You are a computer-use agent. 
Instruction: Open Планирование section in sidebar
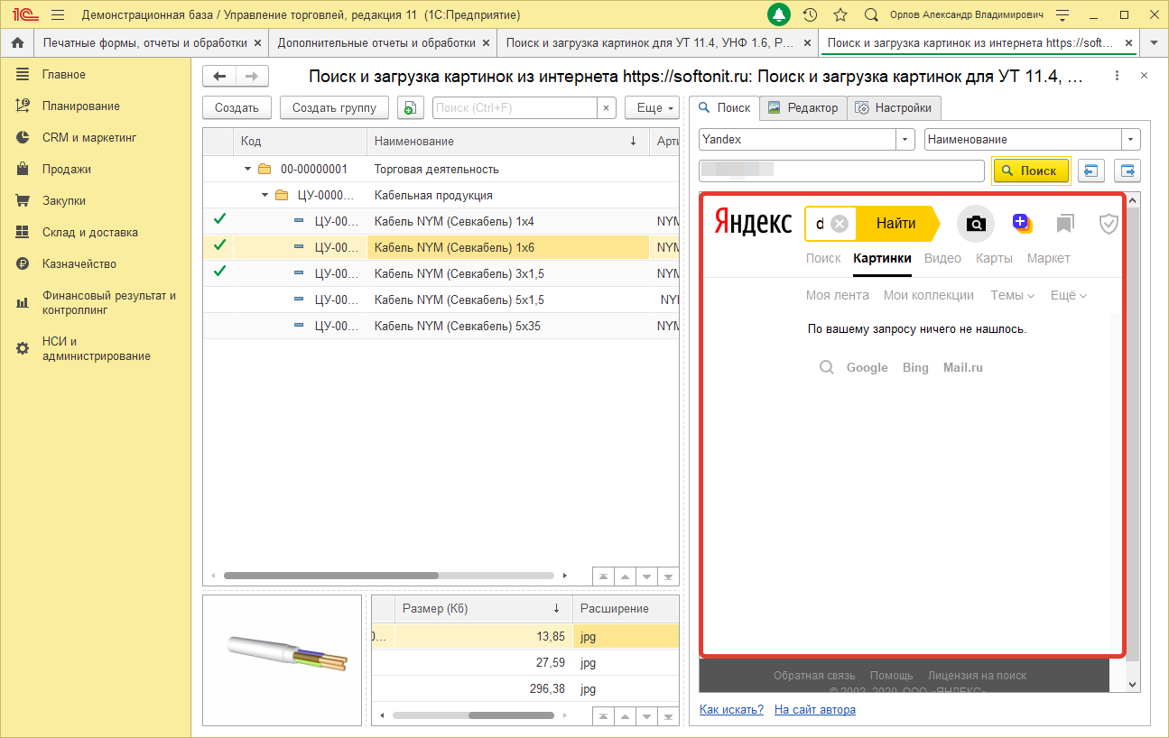click(80, 106)
